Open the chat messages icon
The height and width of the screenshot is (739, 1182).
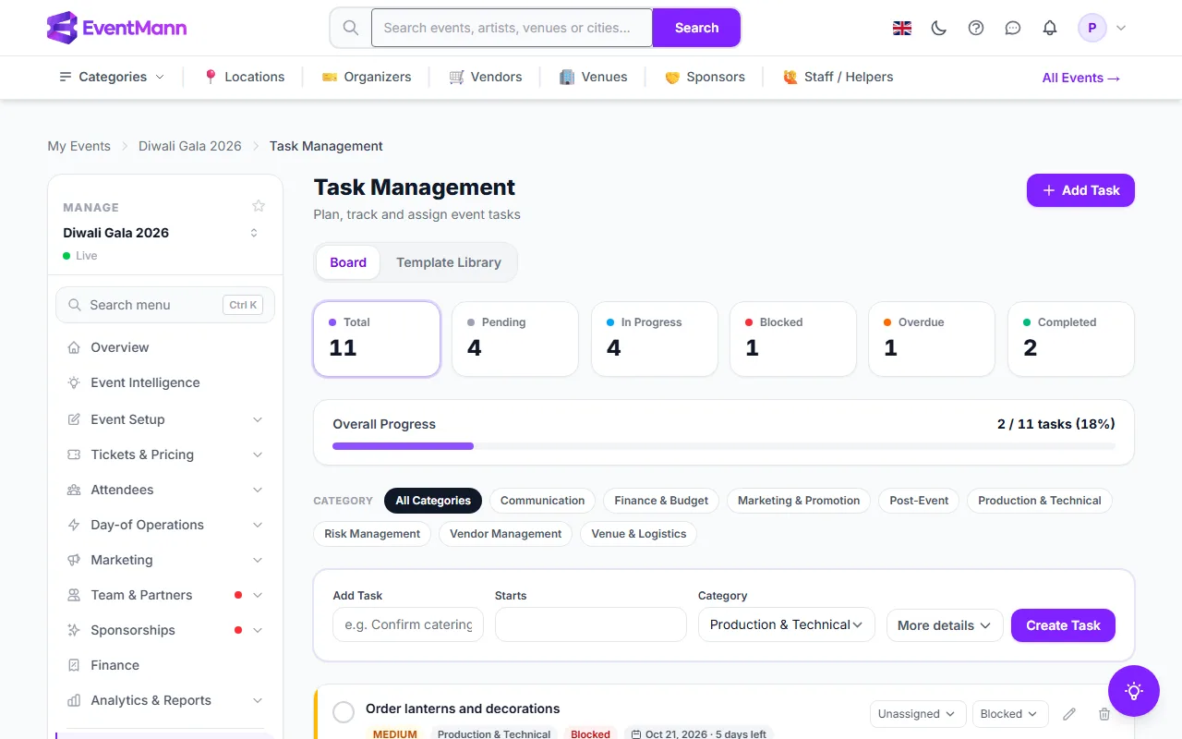[x=1013, y=28]
